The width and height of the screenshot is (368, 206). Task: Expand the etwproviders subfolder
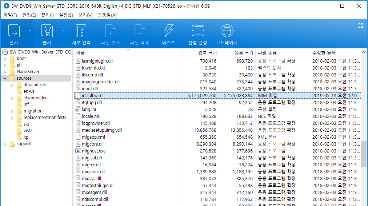[12, 98]
